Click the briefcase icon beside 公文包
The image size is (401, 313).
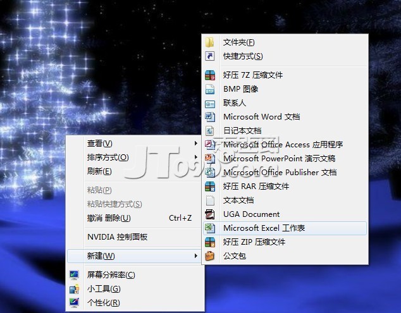pyautogui.click(x=210, y=255)
